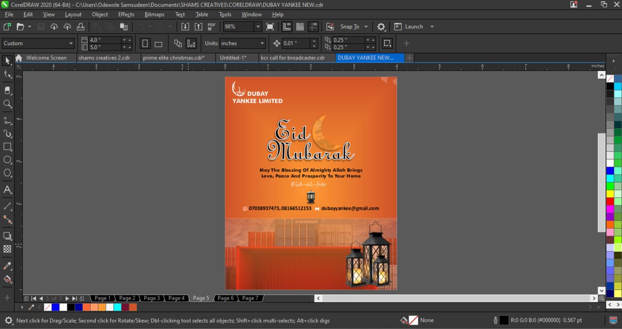Toggle show rulers button in toolbar
This screenshot has height=329, width=622.
pyautogui.click(x=287, y=26)
